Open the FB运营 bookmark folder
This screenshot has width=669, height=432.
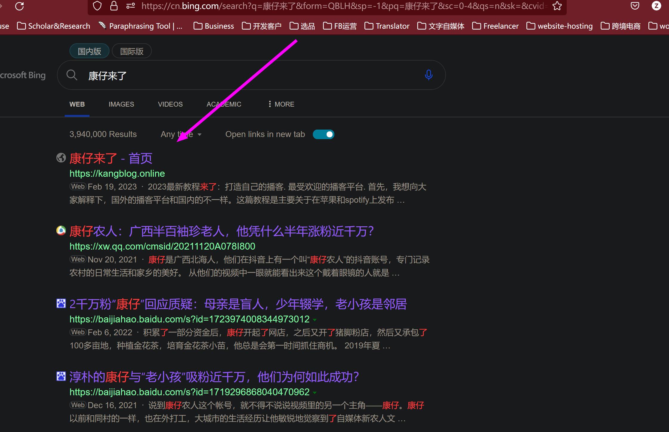tap(340, 26)
